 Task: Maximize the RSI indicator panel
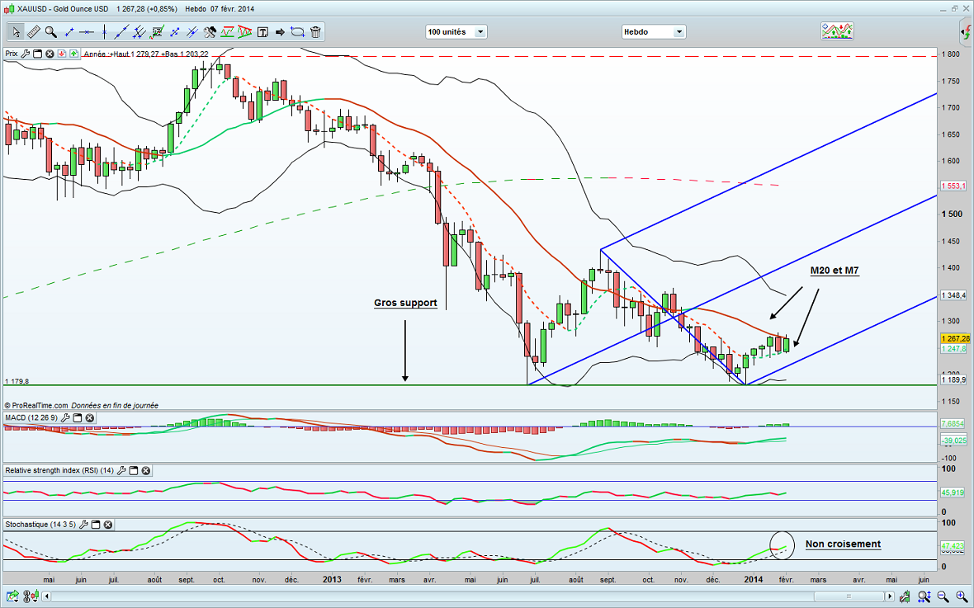(133, 471)
